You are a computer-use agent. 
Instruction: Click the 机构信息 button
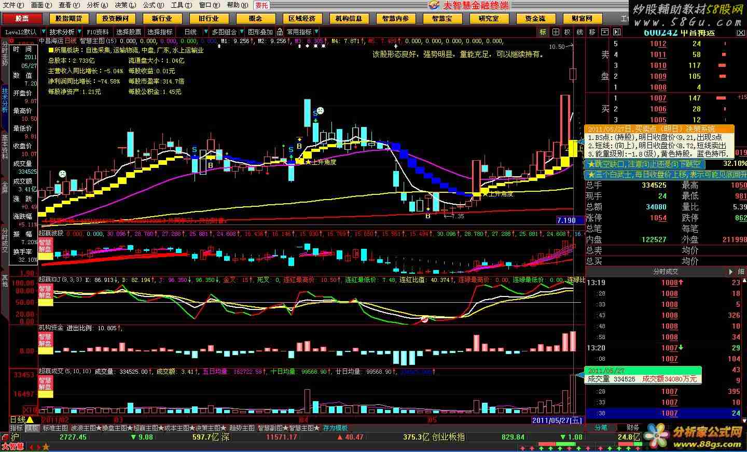point(349,18)
